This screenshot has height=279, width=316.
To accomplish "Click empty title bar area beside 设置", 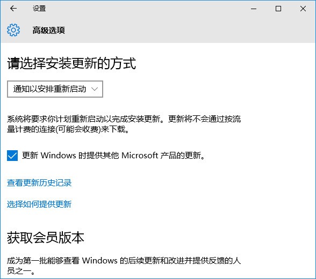I will click(x=147, y=9).
